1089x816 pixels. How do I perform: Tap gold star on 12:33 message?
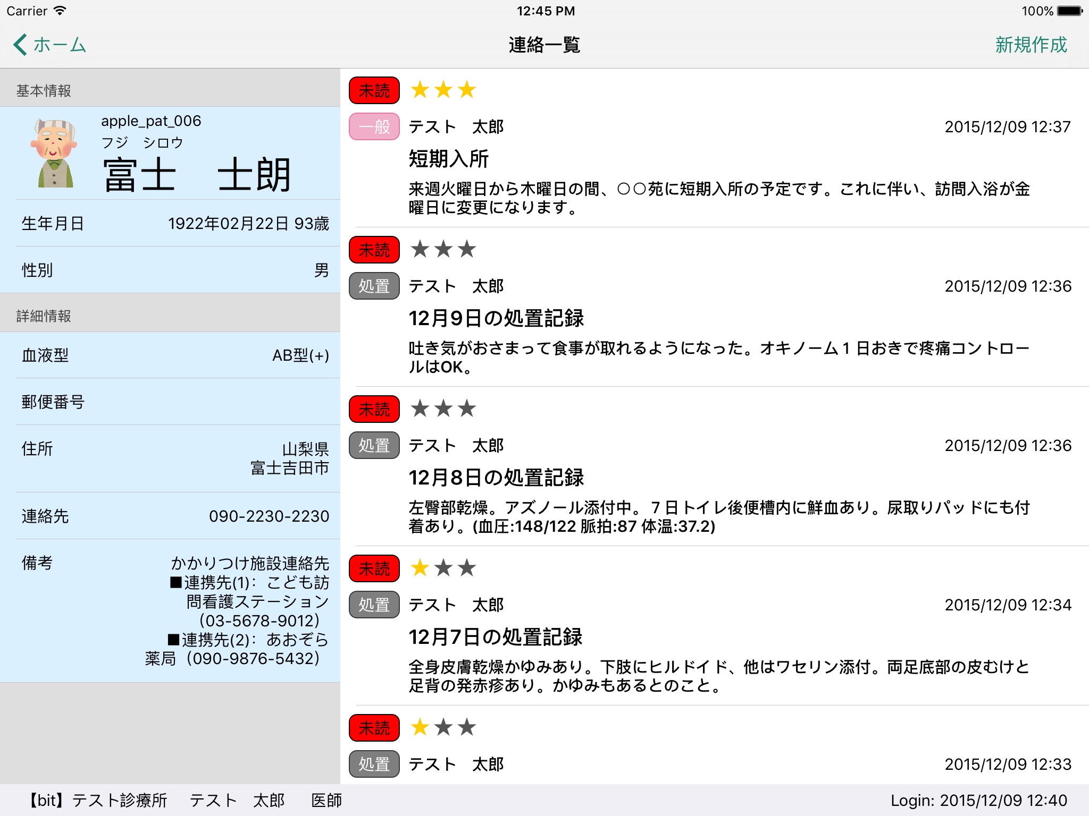tap(420, 727)
